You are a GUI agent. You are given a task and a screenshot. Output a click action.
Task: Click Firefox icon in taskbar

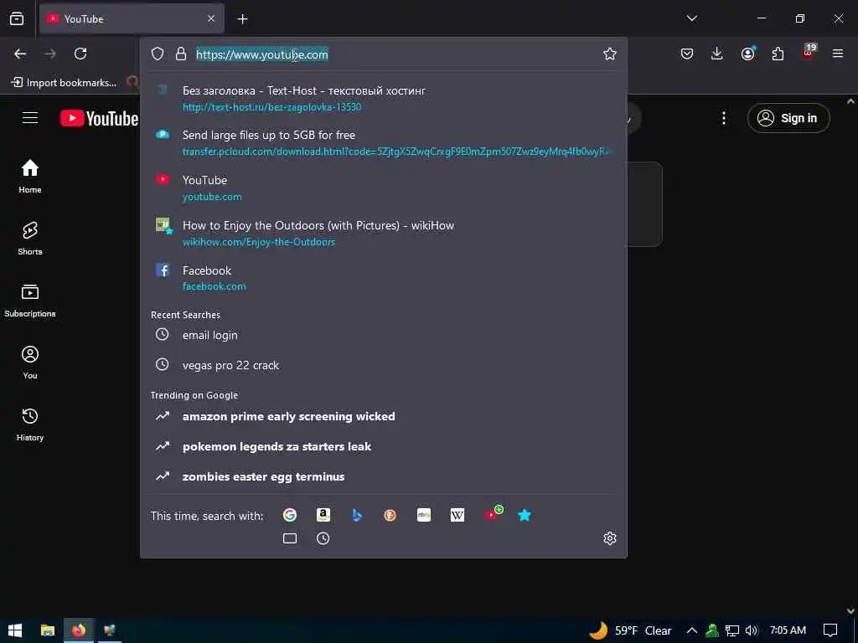tap(79, 630)
